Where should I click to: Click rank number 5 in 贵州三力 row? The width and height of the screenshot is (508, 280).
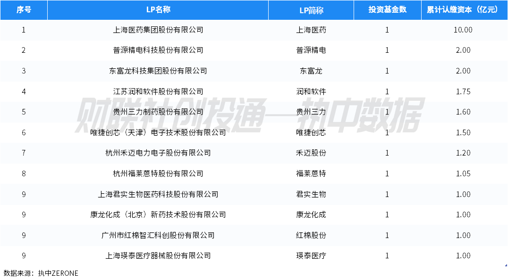[24, 112]
